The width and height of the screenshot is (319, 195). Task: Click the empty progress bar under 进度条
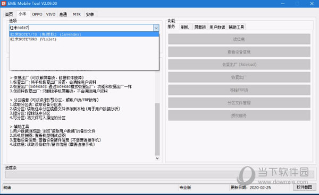click(x=159, y=174)
